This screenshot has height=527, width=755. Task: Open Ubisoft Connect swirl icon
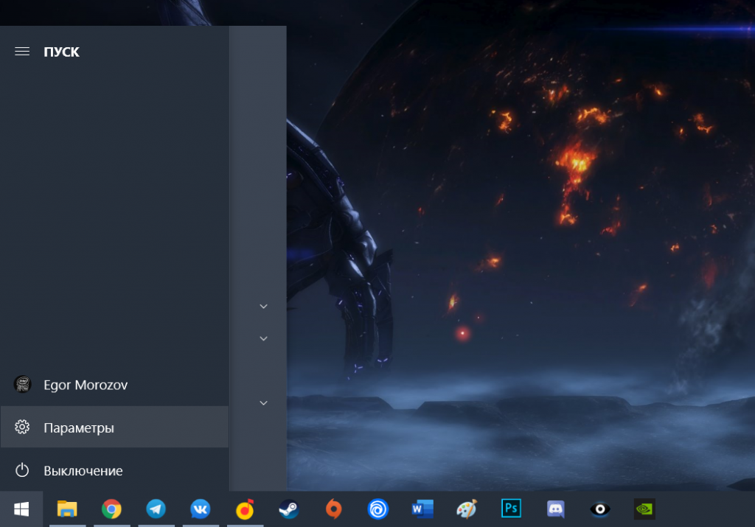click(377, 509)
